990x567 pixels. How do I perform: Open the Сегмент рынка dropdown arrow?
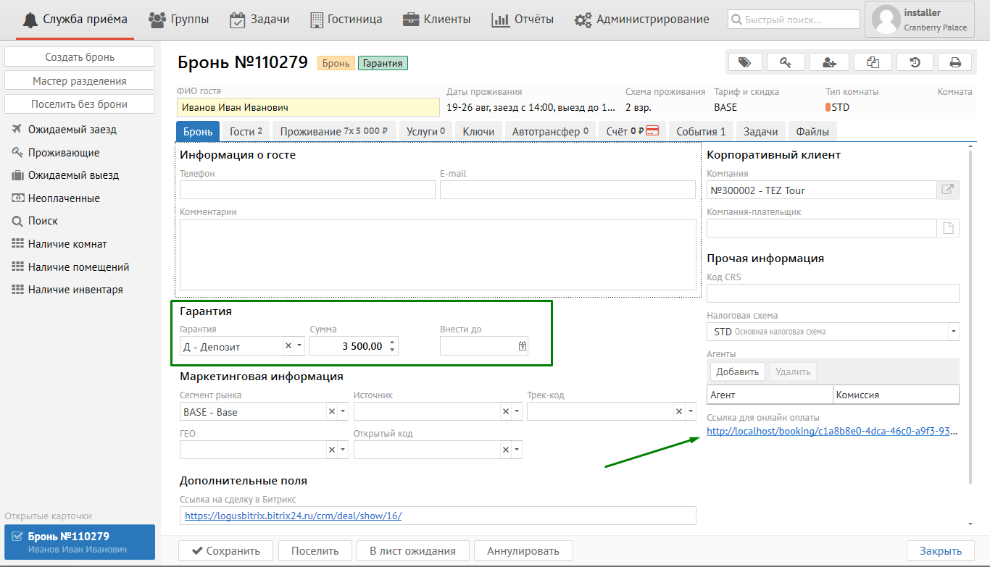click(343, 411)
